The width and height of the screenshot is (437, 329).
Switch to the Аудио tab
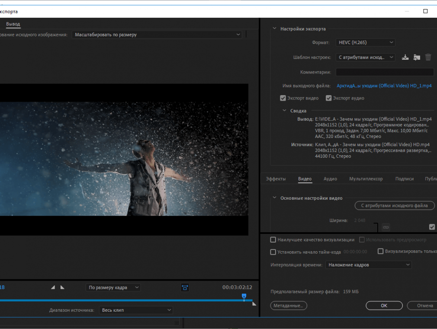coord(330,179)
